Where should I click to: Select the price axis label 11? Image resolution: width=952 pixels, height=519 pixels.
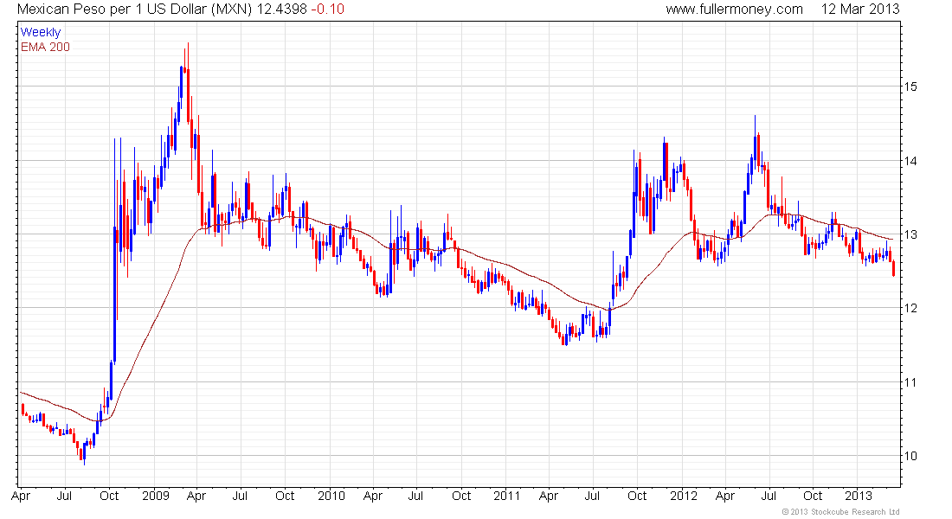910,382
